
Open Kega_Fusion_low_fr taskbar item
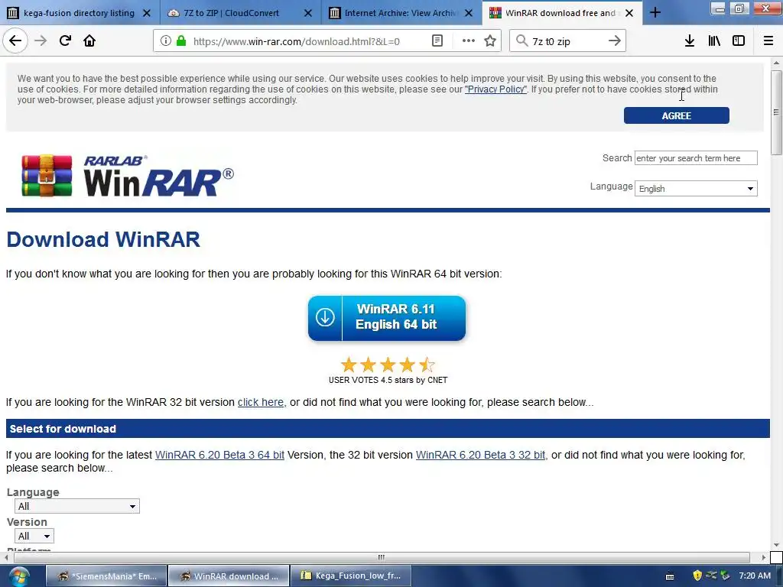(350, 576)
